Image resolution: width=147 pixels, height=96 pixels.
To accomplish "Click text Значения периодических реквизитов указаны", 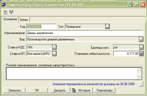I will pyautogui.click(x=84, y=84).
